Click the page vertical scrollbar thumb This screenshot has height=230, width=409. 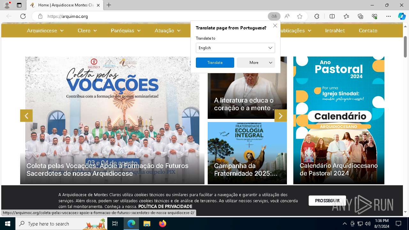click(x=405, y=47)
